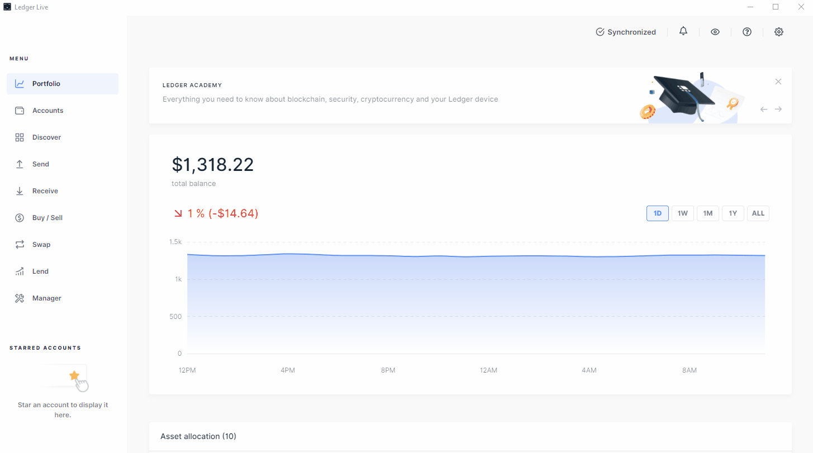813x453 pixels.
Task: Open the Swap menu item
Action: [x=63, y=245]
